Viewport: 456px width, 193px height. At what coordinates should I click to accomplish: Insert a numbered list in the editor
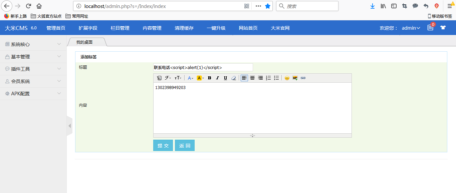click(x=268, y=78)
